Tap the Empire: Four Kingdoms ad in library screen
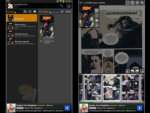 pyautogui.click(x=39, y=108)
